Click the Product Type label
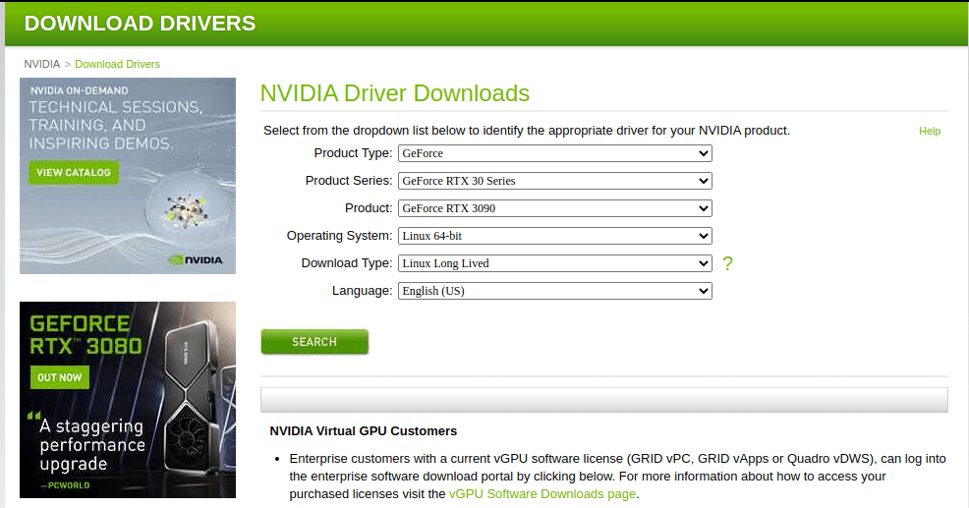This screenshot has height=508, width=969. coord(353,153)
